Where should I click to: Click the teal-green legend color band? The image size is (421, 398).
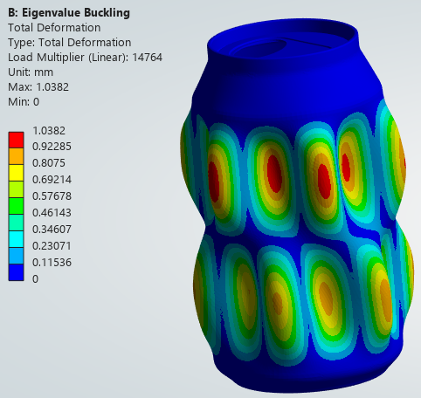[16, 223]
